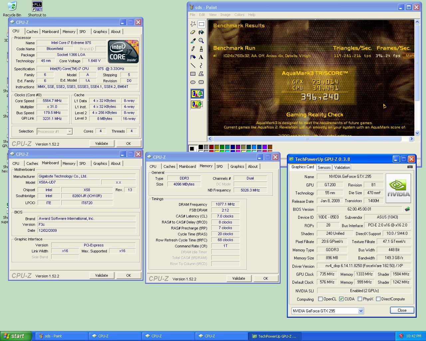Choose the opaque selection option in Paint
Viewport: 426px width, 341px height.
pos(197,94)
